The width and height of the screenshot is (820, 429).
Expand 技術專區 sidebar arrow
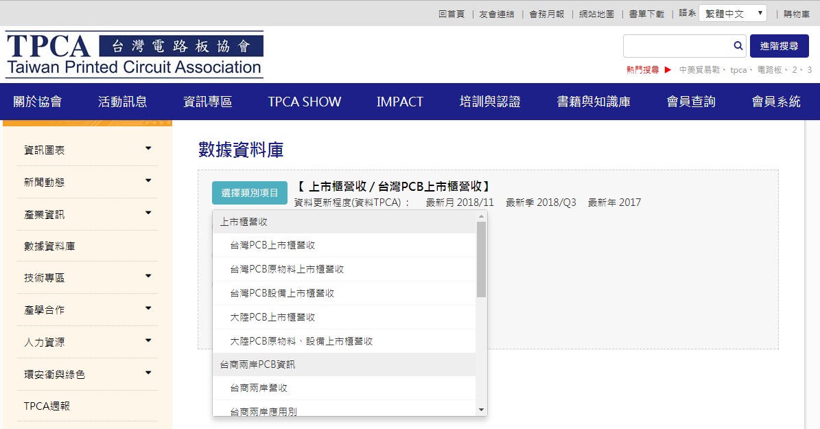[x=148, y=276]
